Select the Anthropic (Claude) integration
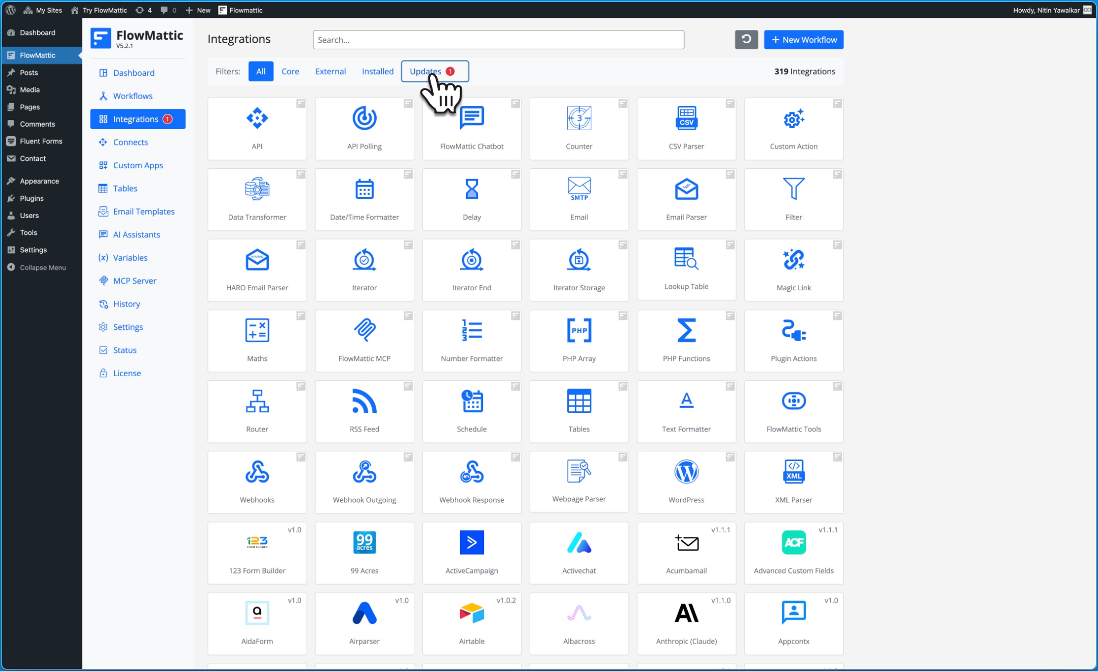Viewport: 1098px width, 671px height. (686, 623)
